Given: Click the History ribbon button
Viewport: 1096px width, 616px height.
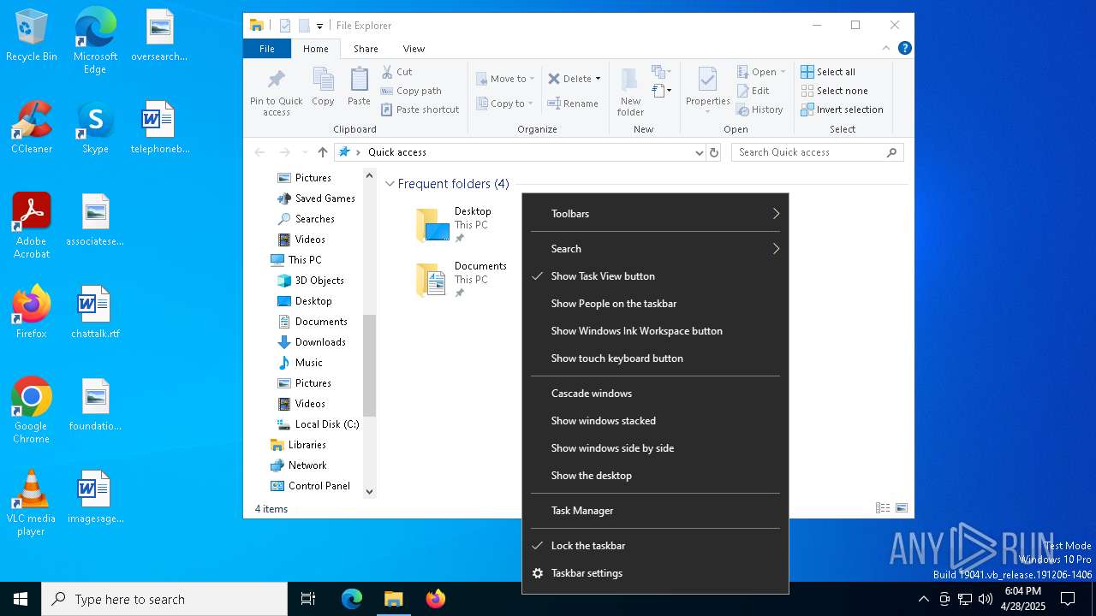Looking at the screenshot, I should point(760,110).
